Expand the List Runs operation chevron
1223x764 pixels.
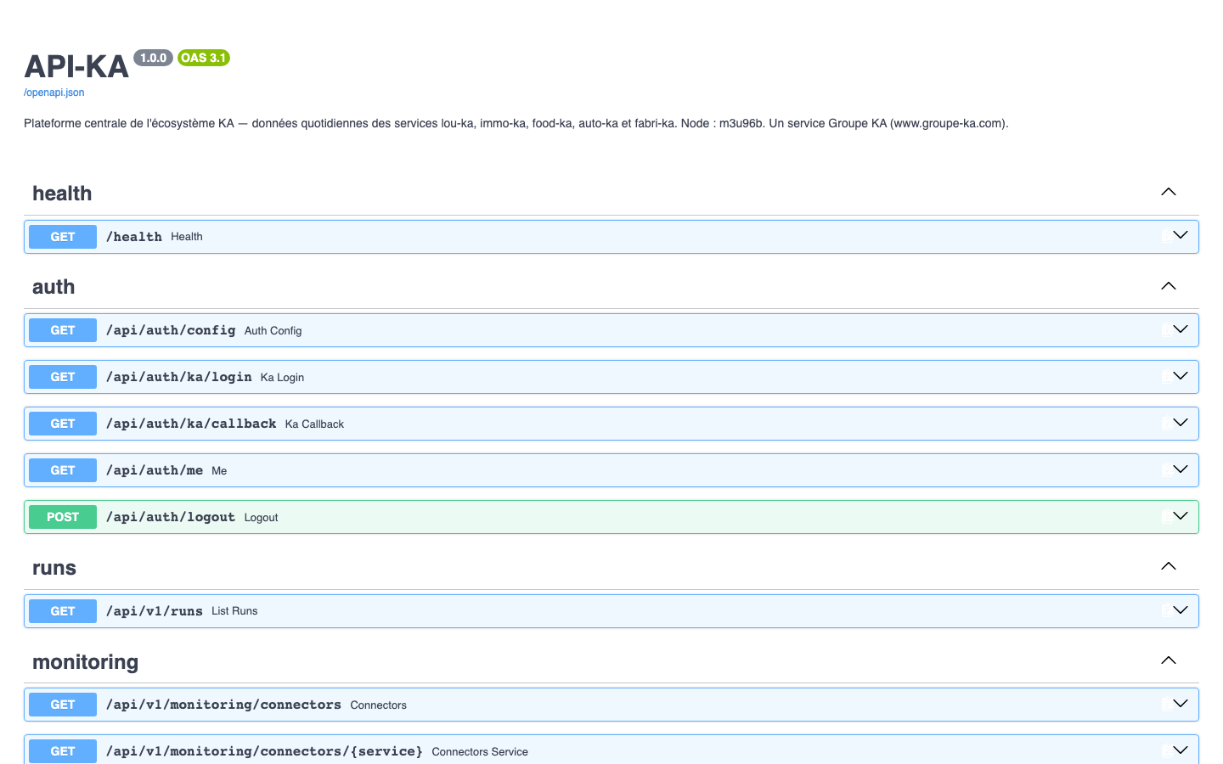pos(1181,610)
